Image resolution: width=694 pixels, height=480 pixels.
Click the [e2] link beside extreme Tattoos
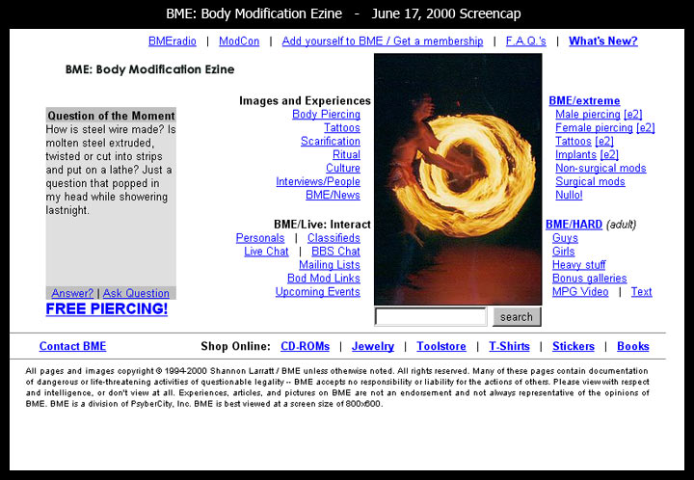pyautogui.click(x=604, y=141)
